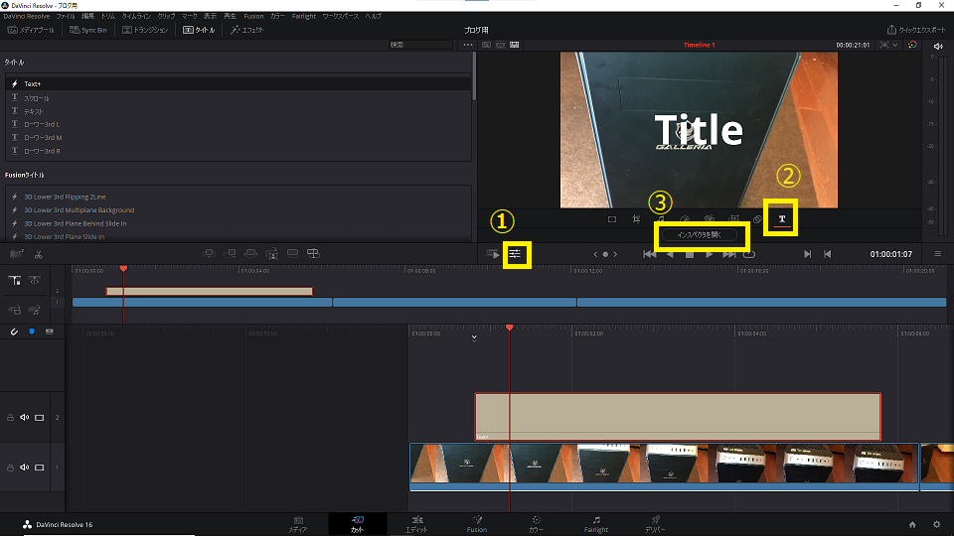
Task: Disable track 2 video
Action: pos(40,418)
